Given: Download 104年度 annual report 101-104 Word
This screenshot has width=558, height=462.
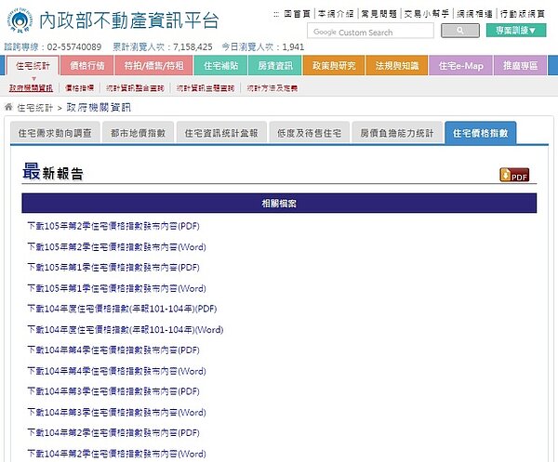Looking at the screenshot, I should pyautogui.click(x=126, y=329).
